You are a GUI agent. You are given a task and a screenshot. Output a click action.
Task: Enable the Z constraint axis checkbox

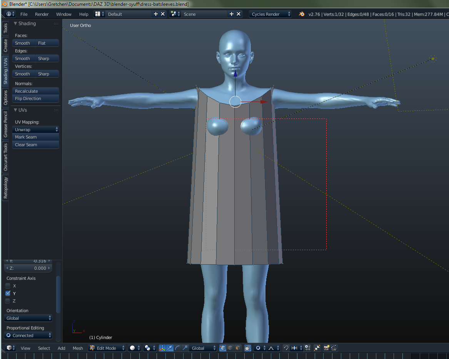tap(8, 301)
